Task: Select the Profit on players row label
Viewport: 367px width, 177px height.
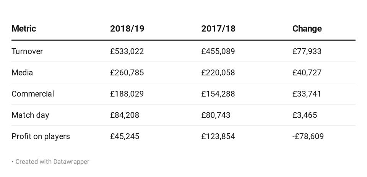Action: [41, 136]
